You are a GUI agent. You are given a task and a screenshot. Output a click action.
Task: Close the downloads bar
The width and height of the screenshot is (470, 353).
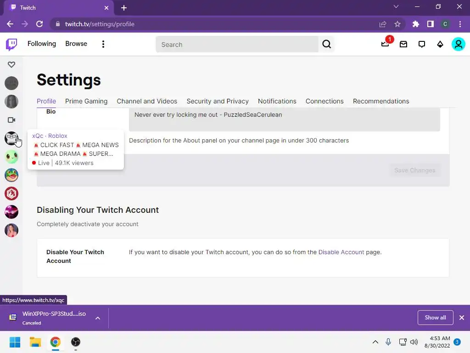462,318
